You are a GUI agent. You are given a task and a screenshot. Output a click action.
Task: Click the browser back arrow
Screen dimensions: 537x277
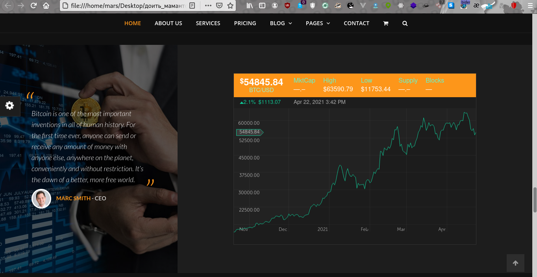(8, 6)
